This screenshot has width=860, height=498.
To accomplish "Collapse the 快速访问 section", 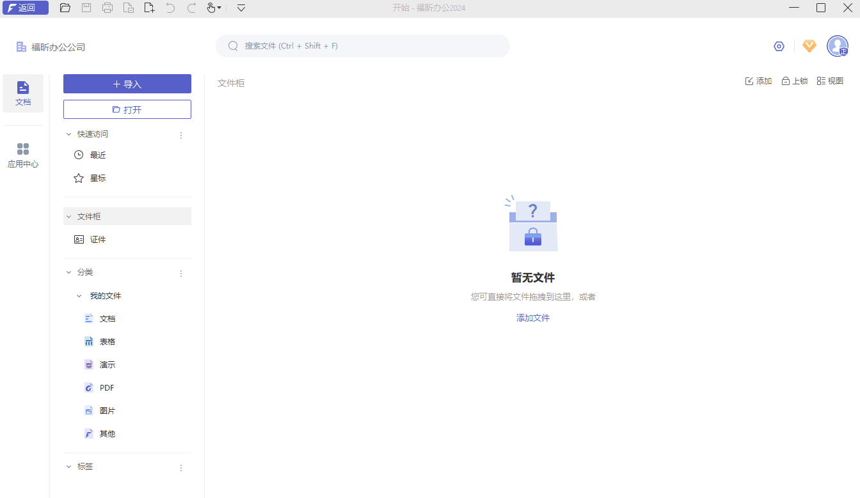I will click(69, 134).
